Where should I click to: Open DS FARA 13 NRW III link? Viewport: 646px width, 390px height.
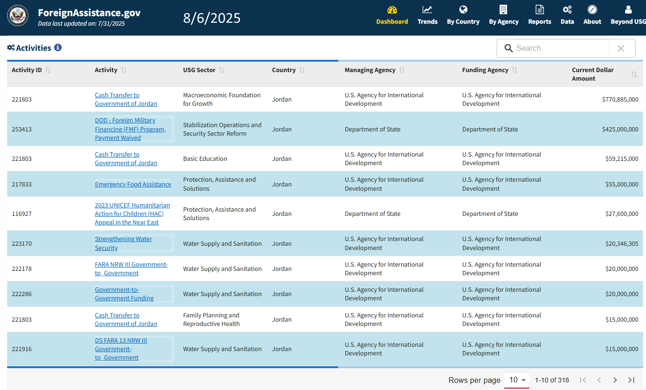coord(121,349)
